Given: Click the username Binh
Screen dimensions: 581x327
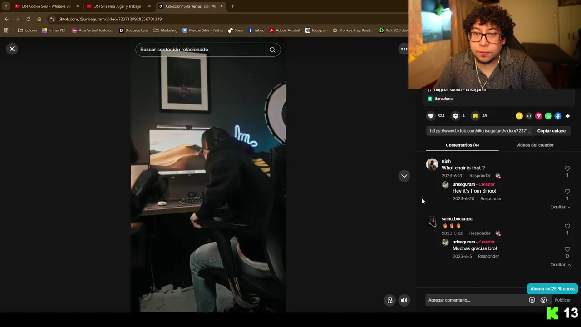Looking at the screenshot, I should (x=446, y=161).
